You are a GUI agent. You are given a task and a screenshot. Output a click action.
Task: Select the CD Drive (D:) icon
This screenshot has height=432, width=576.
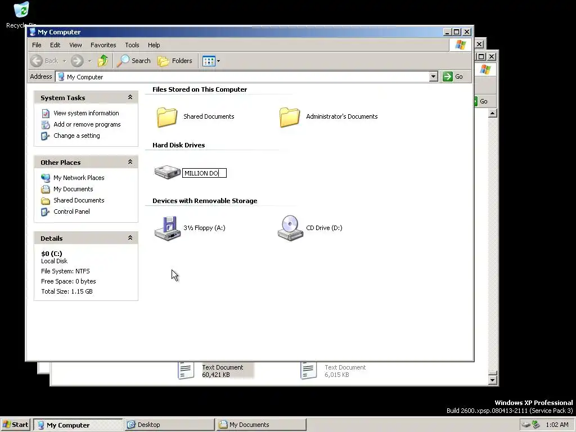(x=290, y=228)
